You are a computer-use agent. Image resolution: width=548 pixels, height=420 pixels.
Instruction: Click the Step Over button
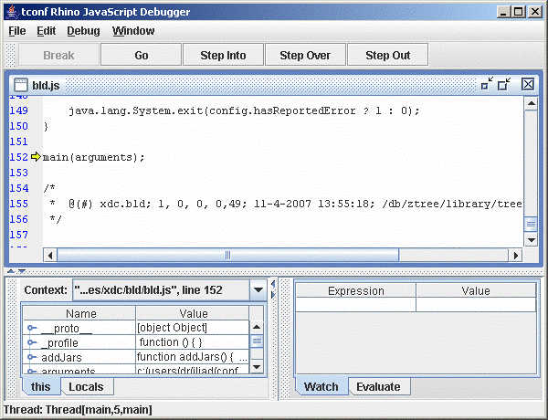click(305, 55)
